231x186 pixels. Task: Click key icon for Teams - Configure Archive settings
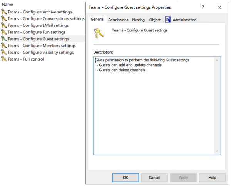click(x=4, y=12)
